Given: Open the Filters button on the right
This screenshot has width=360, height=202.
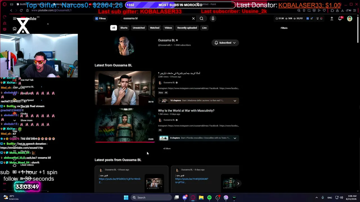Looking at the screenshot, I should pos(284,28).
